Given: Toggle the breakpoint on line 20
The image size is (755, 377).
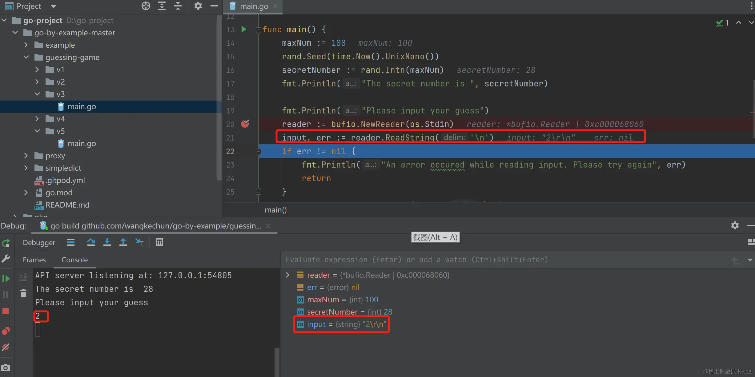Looking at the screenshot, I should (245, 124).
